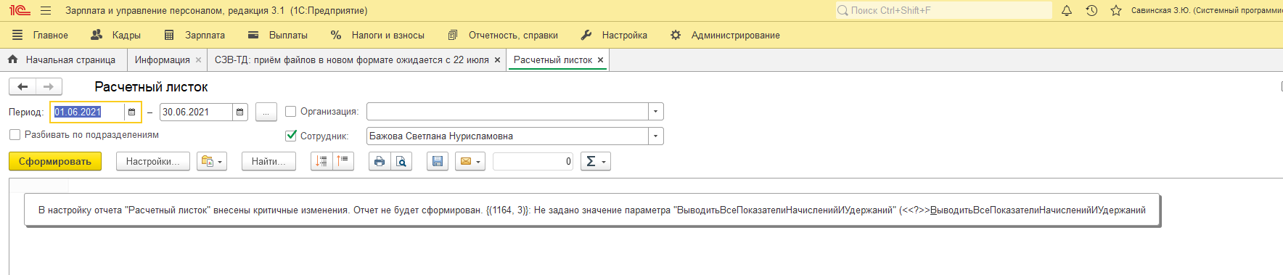This screenshot has width=1283, height=275.
Task: Close the Информация tab
Action: (198, 60)
